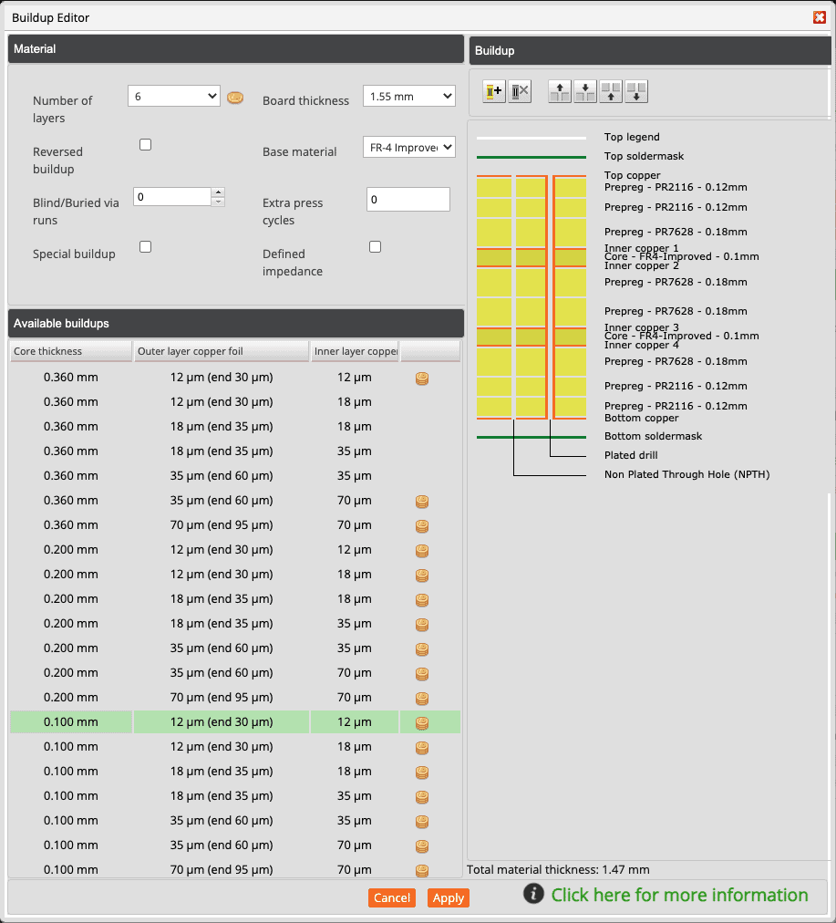The width and height of the screenshot is (836, 923).
Task: Click the Cancel button
Action: tap(392, 897)
